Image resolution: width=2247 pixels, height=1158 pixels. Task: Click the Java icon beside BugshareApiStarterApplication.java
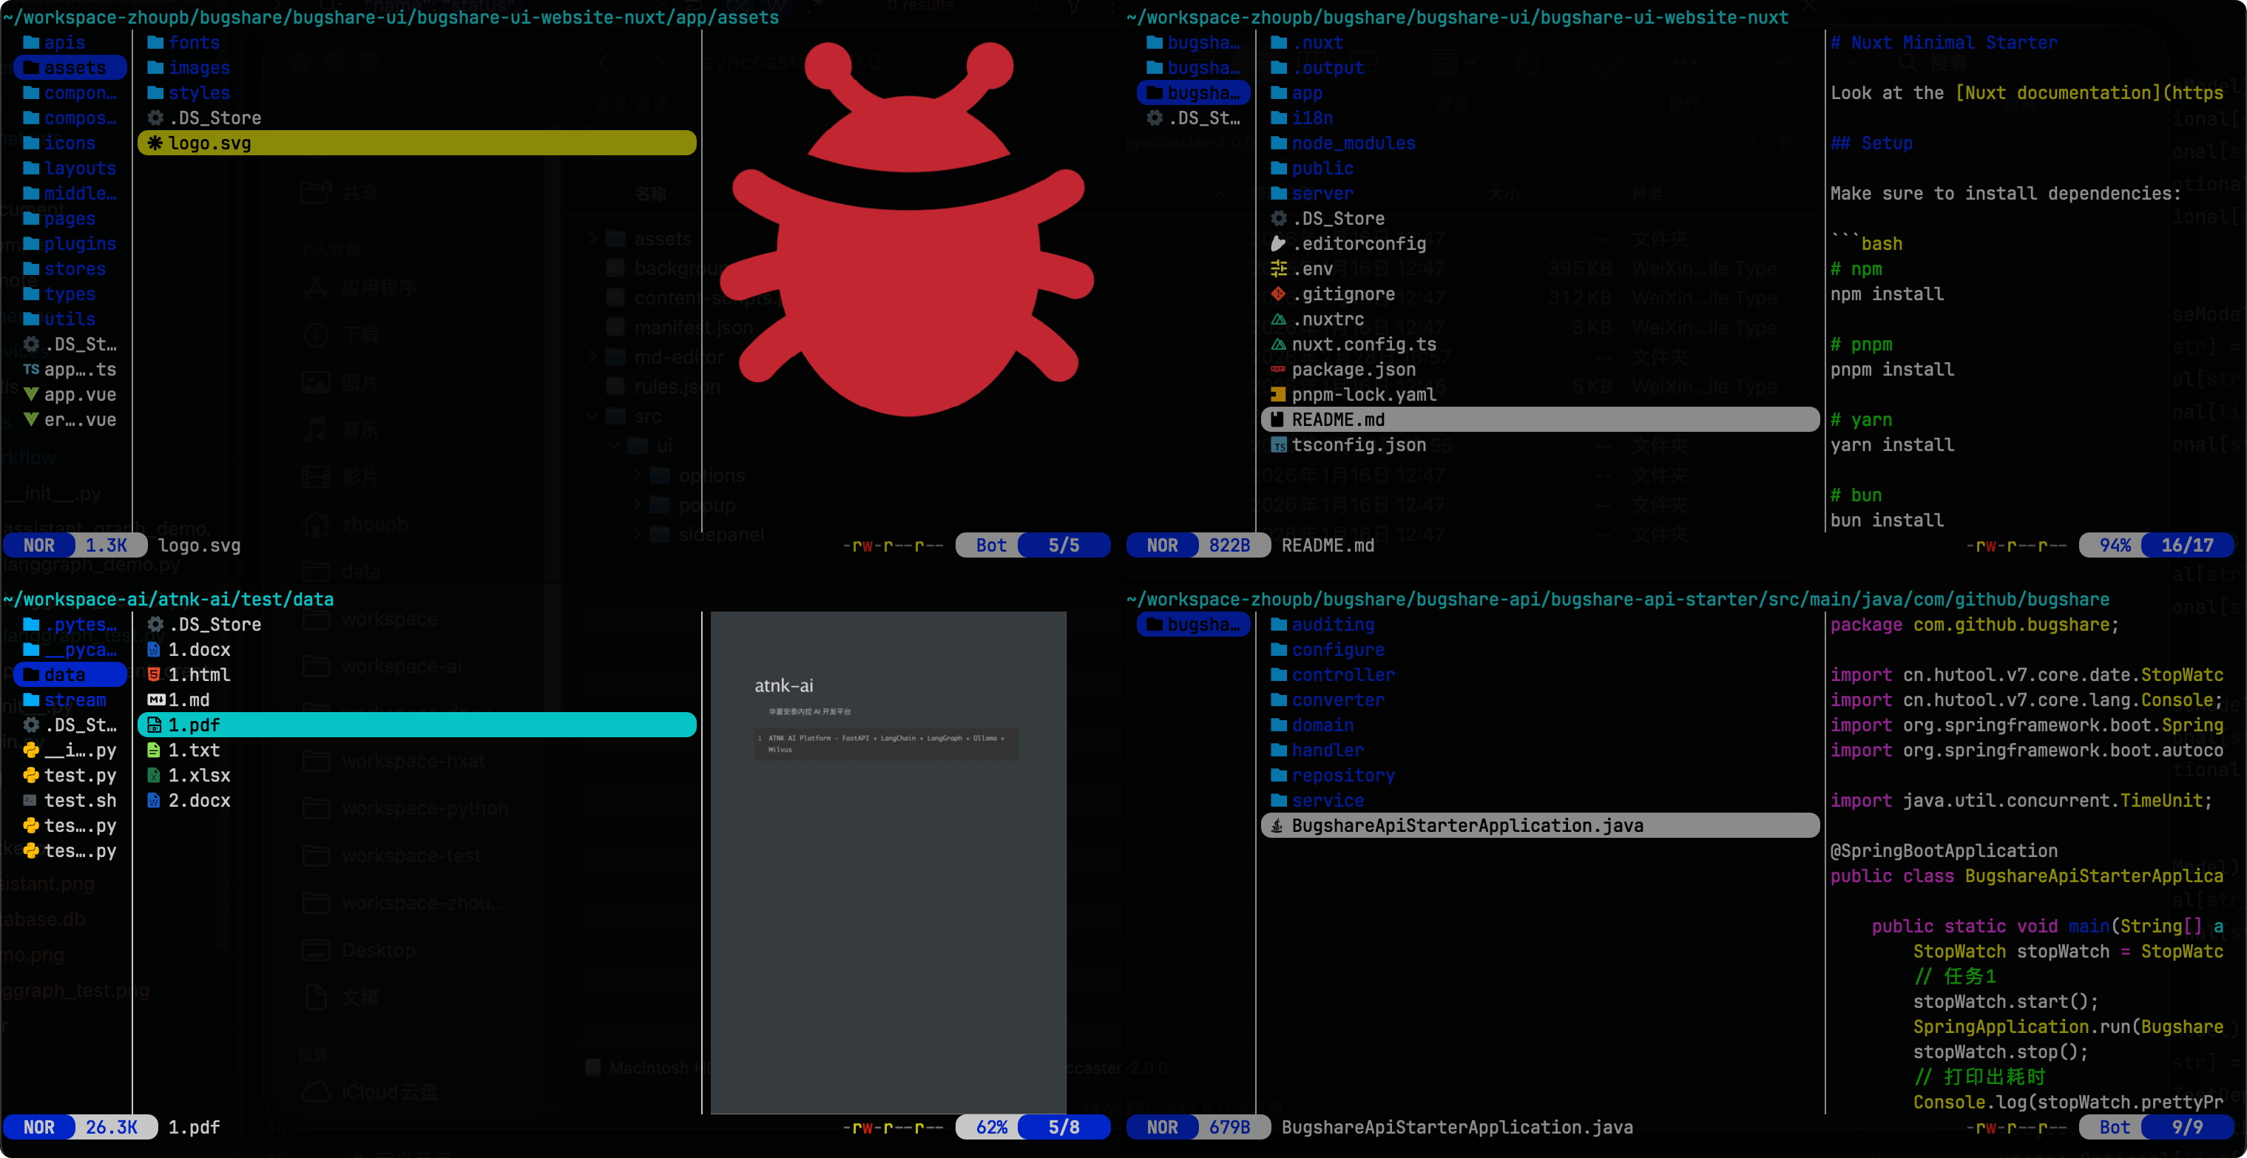pyautogui.click(x=1277, y=826)
